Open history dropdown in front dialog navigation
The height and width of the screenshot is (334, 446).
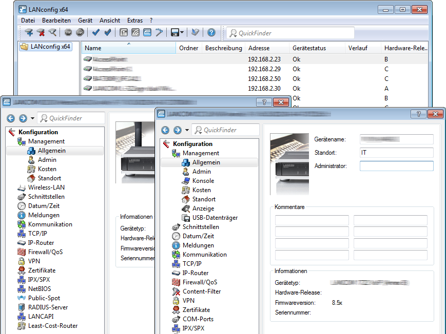click(187, 130)
